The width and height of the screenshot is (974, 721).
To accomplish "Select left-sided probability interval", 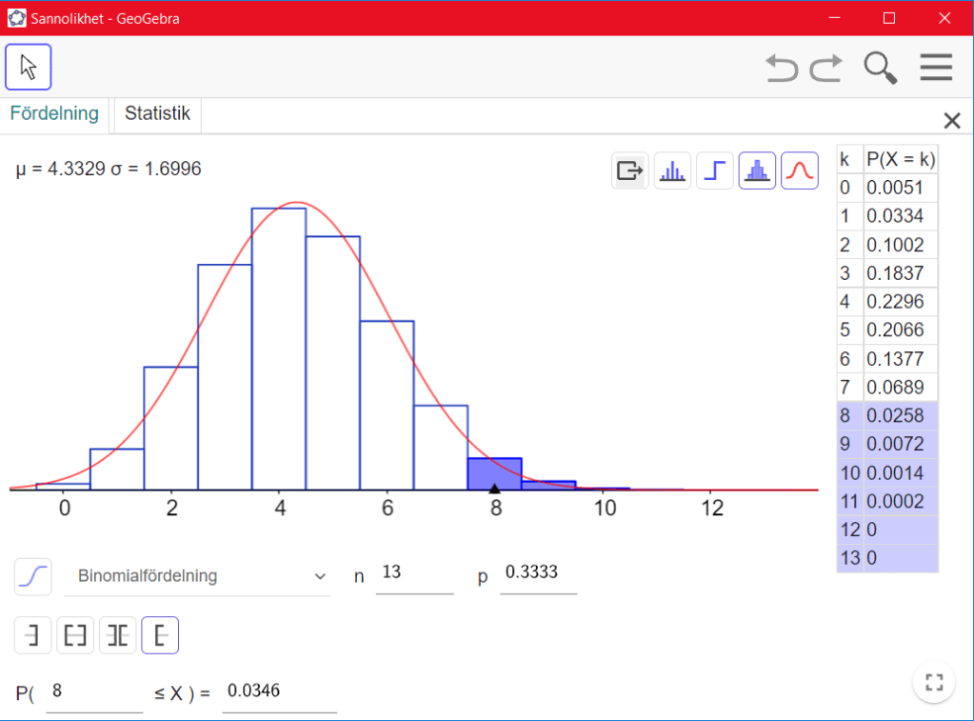I will 33,635.
